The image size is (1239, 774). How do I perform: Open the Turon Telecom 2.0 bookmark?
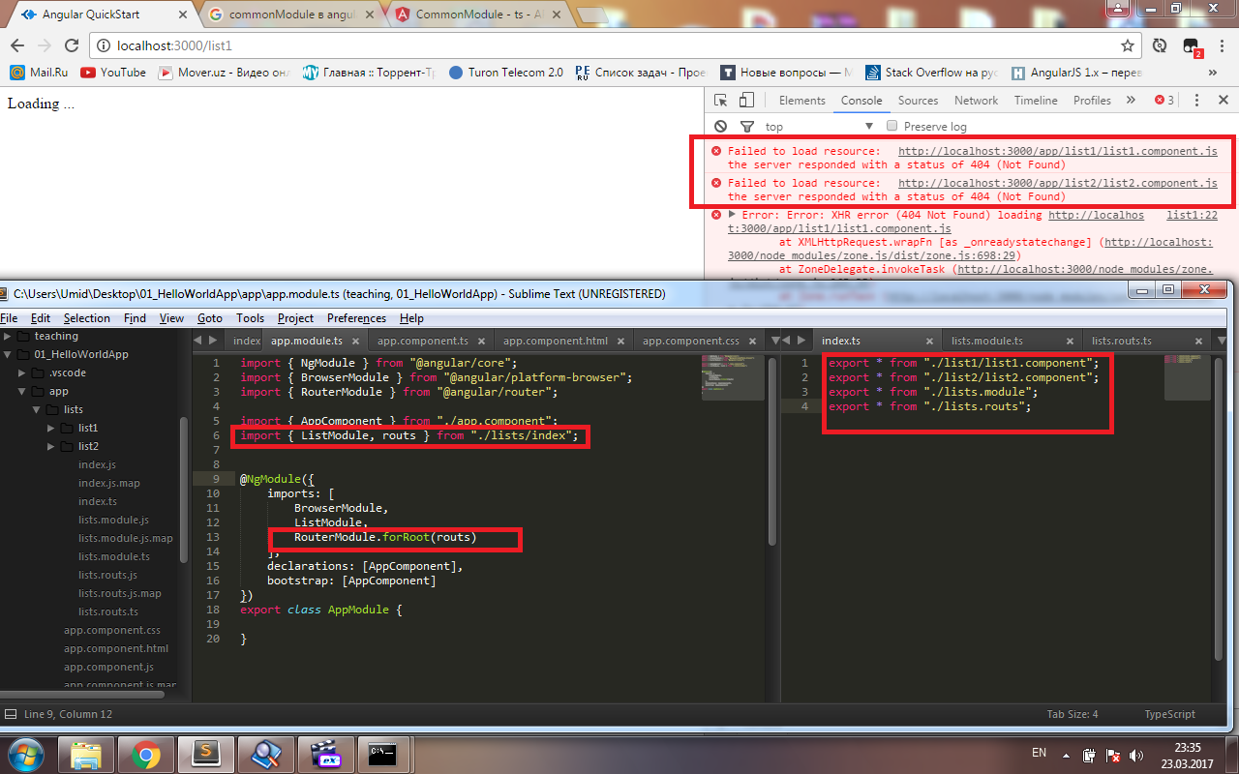505,73
